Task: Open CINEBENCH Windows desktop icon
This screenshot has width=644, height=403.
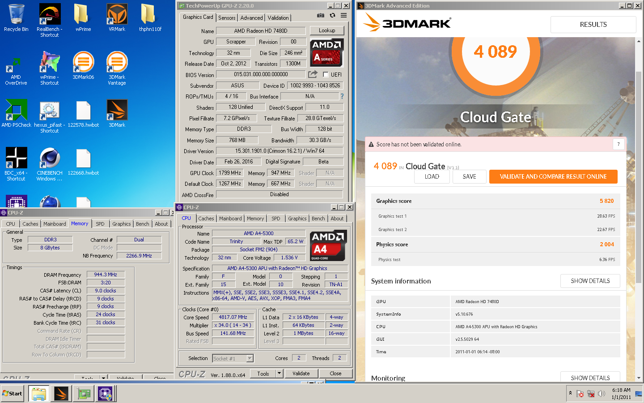Action: 50,164
